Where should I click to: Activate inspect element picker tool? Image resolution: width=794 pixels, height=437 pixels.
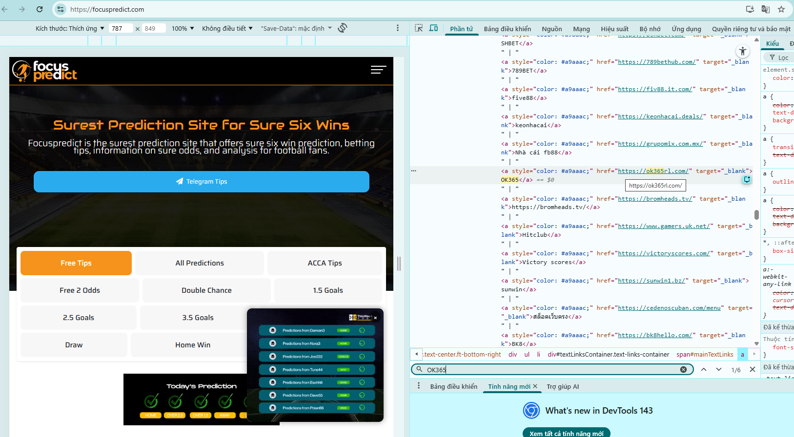(419, 28)
